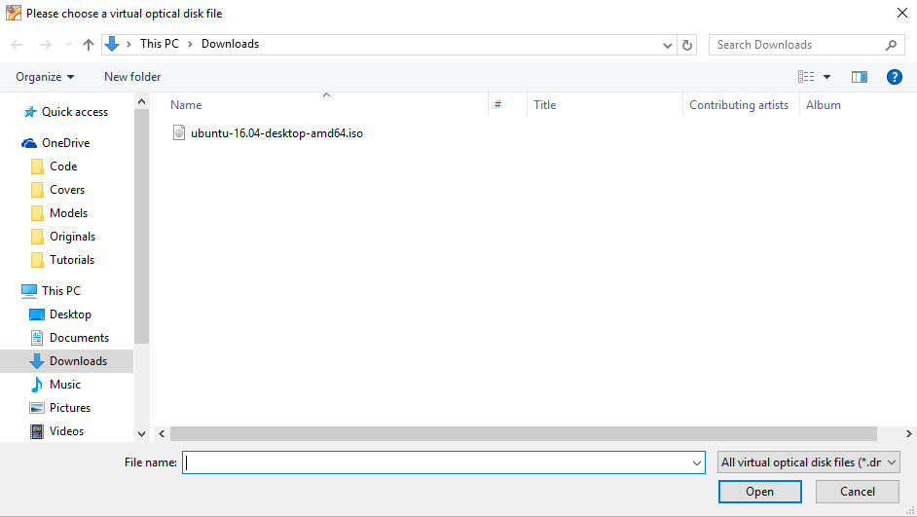The image size is (917, 517).
Task: Click the Open button
Action: coord(759,492)
